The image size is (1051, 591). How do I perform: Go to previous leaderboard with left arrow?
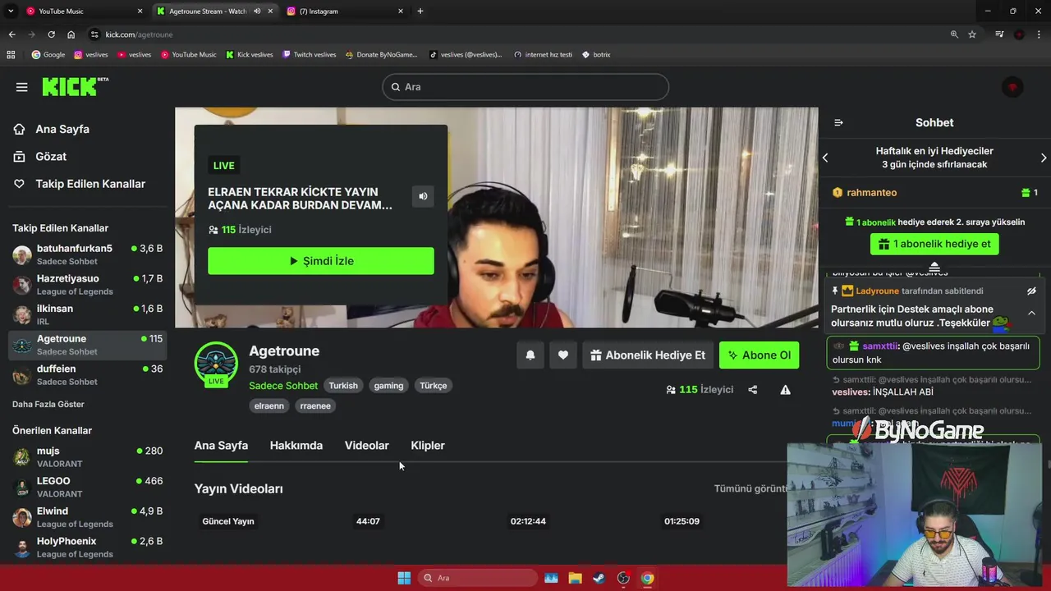point(825,158)
